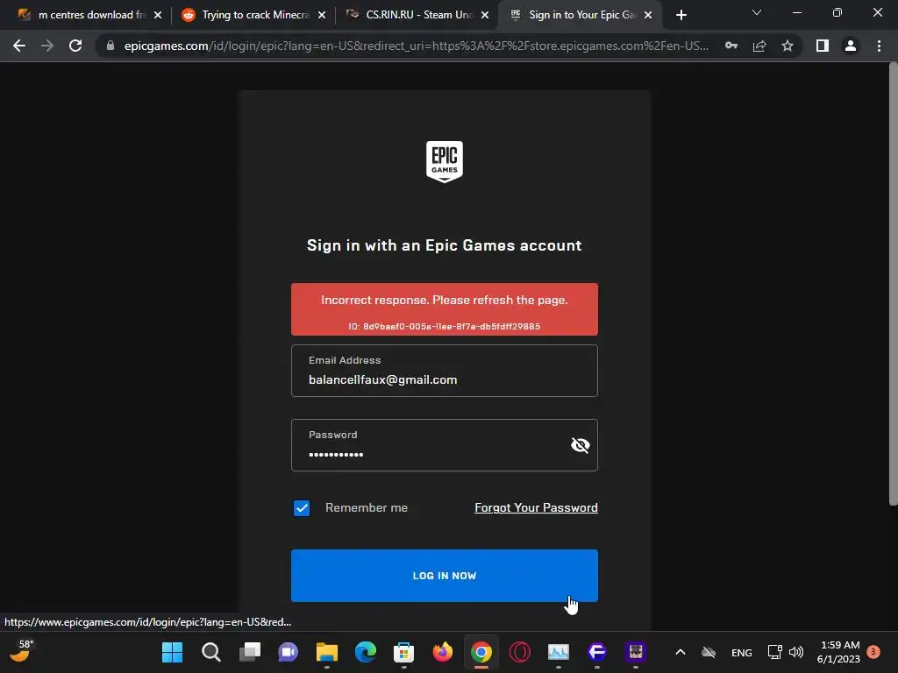Image resolution: width=898 pixels, height=673 pixels.
Task: Expand the tab search dropdown chevron
Action: 757,12
